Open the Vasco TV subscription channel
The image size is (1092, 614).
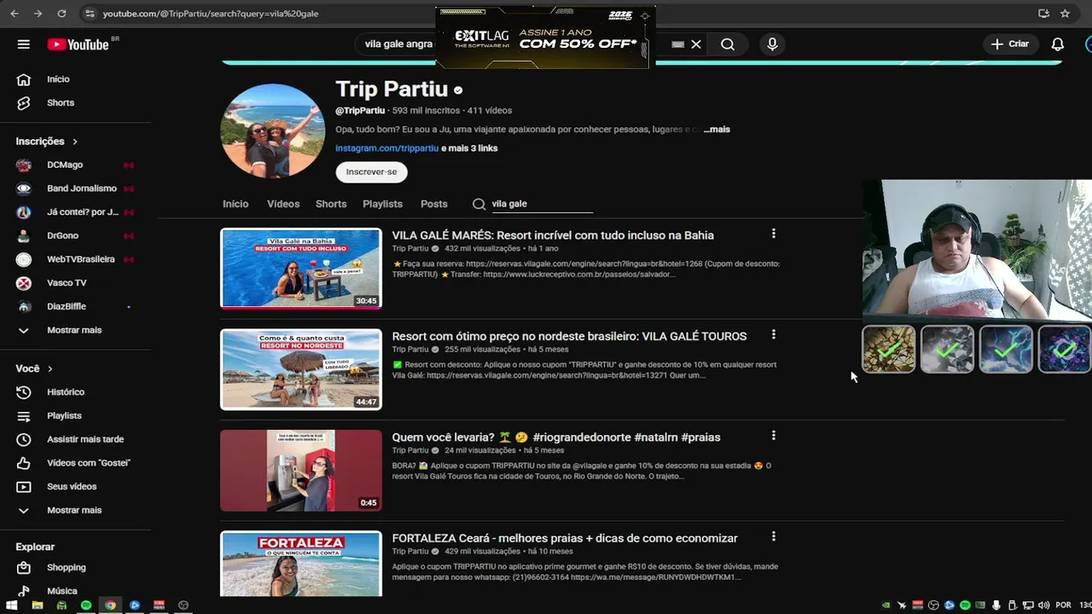click(67, 282)
